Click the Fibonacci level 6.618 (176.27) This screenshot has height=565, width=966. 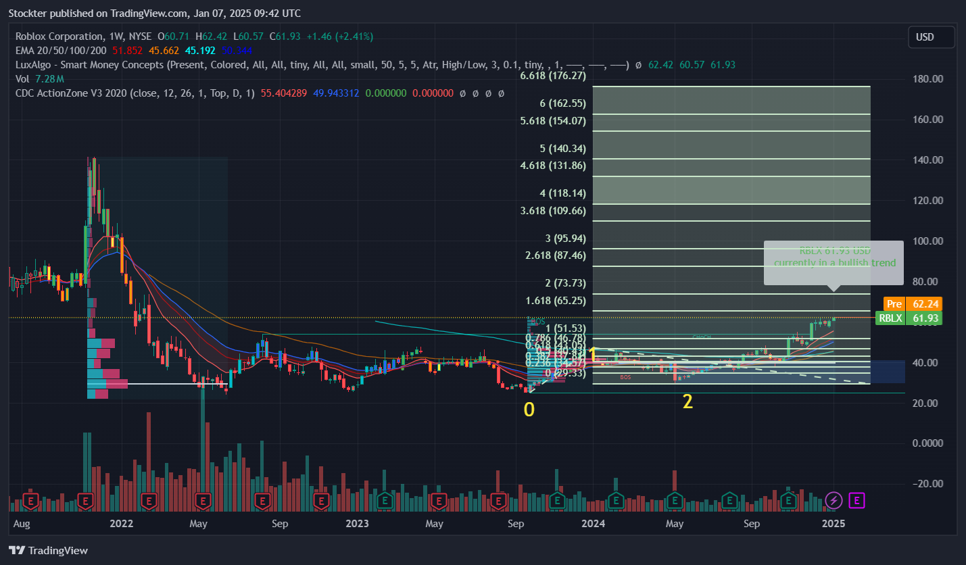(x=553, y=76)
